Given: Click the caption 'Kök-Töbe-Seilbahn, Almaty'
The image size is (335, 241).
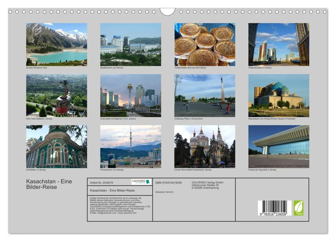Looking at the screenshot, I should point(39,119).
